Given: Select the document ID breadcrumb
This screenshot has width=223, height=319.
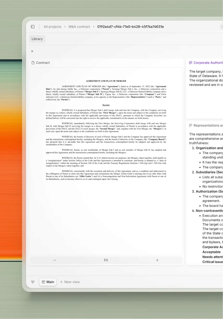Looking at the screenshot, I should point(130,27).
